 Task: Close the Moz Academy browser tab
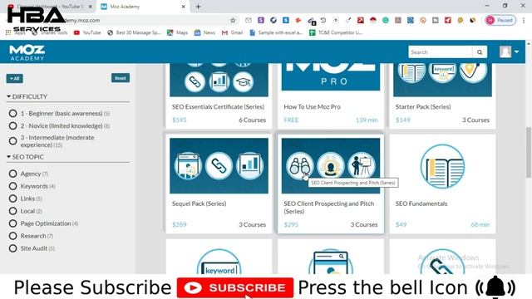coord(183,7)
